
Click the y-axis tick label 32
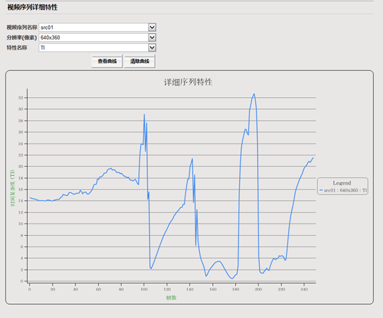[x=21, y=98]
